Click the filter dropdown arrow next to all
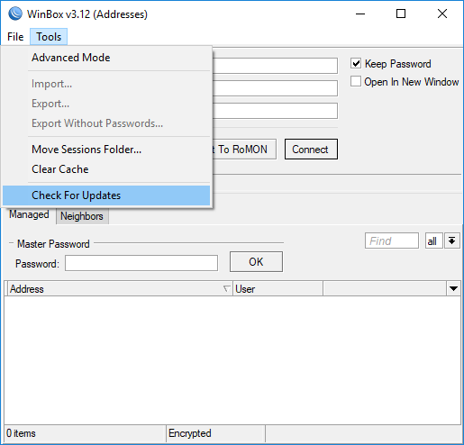 pyautogui.click(x=452, y=241)
